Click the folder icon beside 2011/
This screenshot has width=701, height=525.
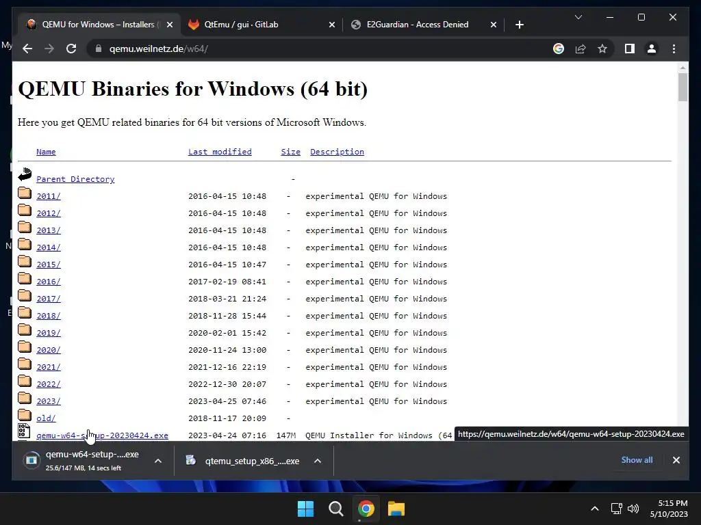tap(25, 193)
